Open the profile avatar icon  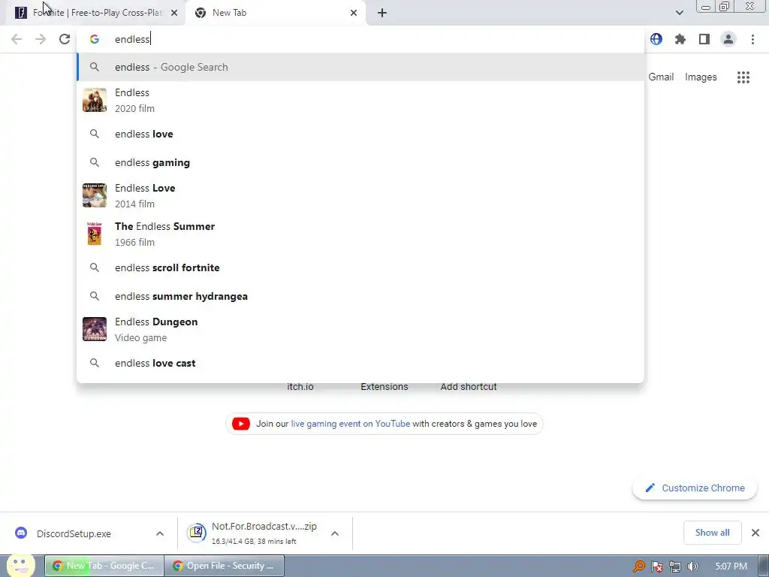[x=728, y=39]
